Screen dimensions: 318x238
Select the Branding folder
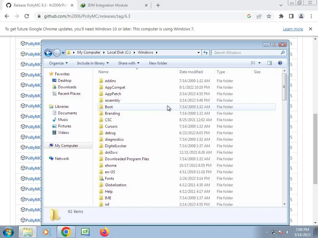[x=112, y=113]
